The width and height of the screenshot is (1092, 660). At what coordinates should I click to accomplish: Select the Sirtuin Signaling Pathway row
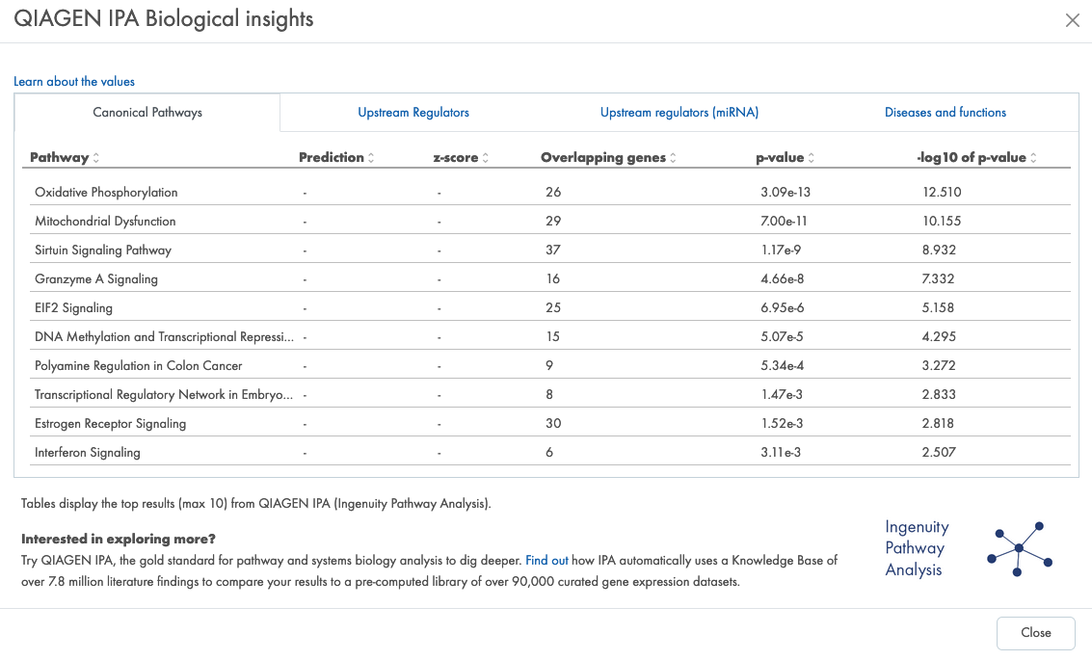548,250
